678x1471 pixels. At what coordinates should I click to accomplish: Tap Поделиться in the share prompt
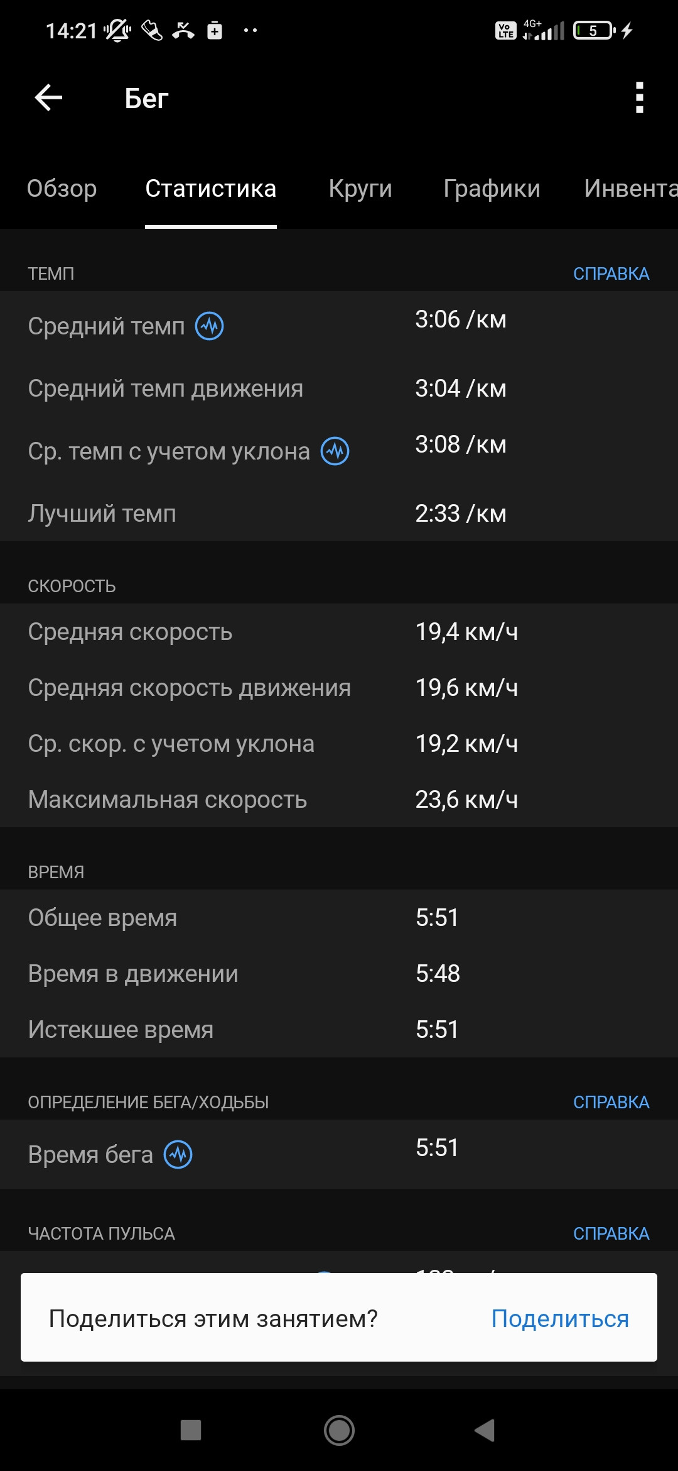pos(560,1318)
